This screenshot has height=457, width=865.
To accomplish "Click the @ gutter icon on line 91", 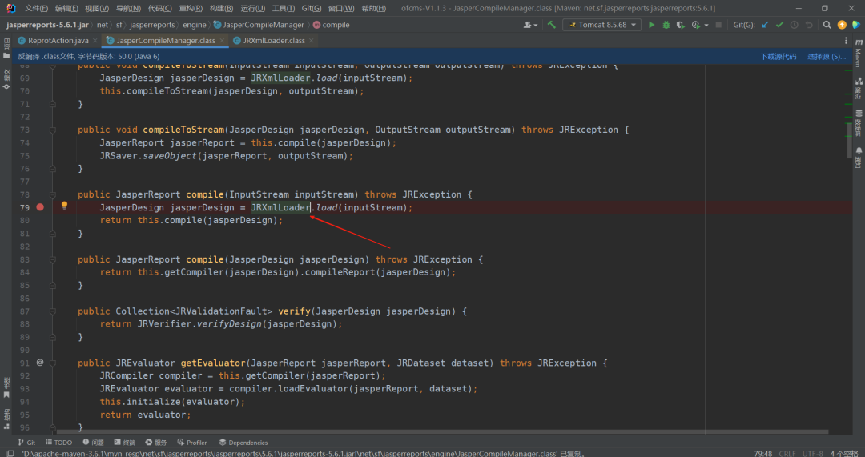I will coord(40,363).
